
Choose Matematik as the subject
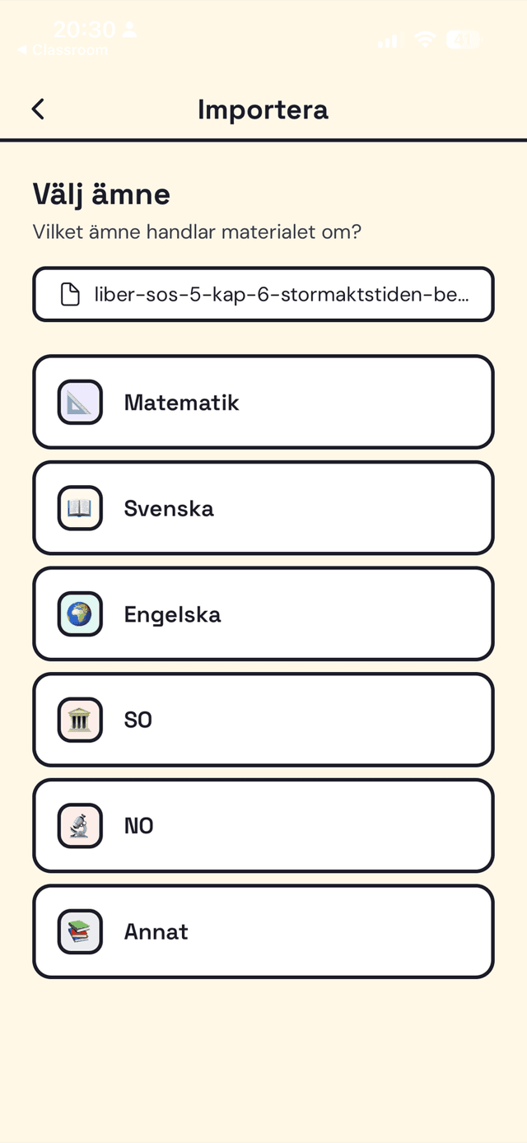(x=263, y=402)
